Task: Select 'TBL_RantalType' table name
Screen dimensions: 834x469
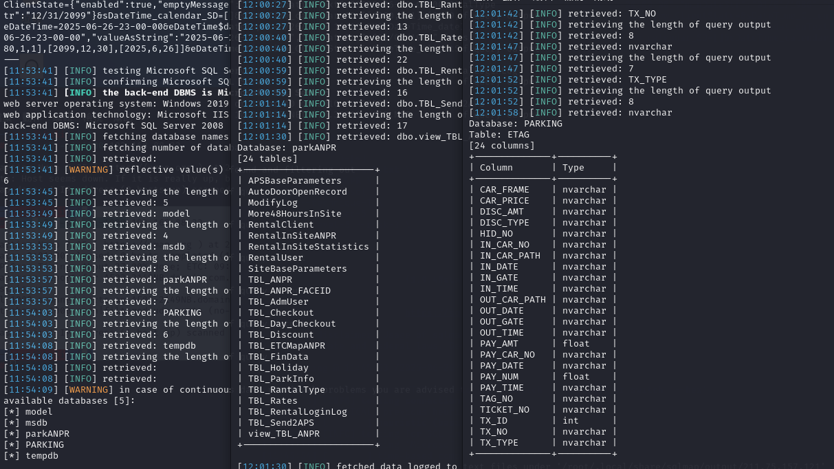Action: click(x=287, y=390)
